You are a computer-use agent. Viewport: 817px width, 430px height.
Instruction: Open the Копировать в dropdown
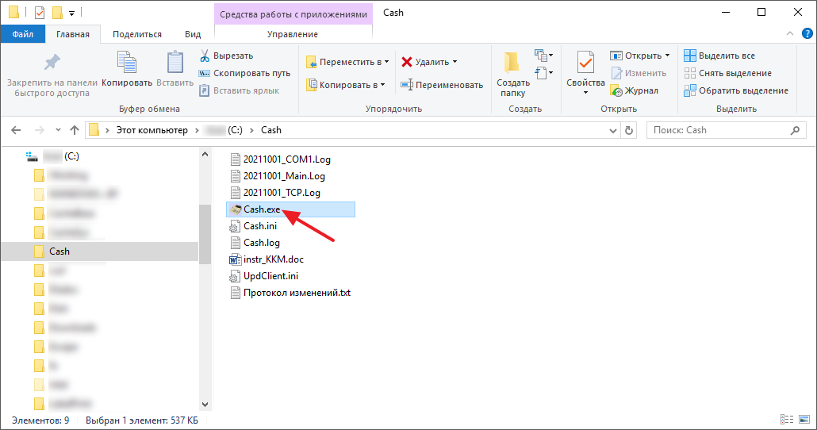click(346, 85)
